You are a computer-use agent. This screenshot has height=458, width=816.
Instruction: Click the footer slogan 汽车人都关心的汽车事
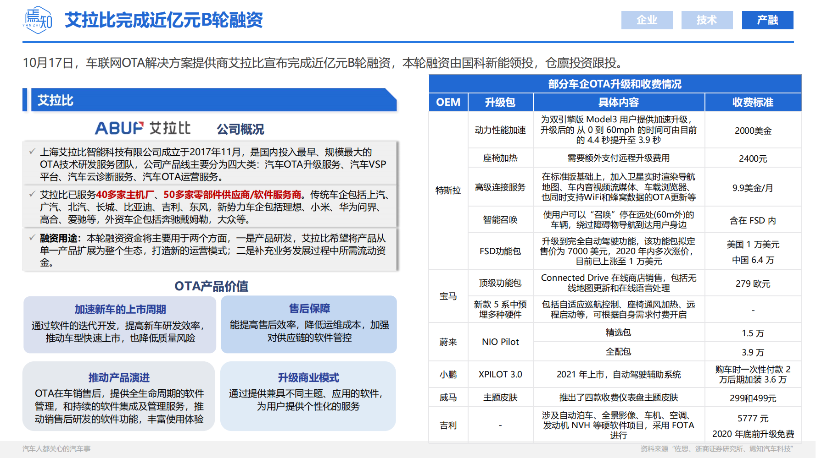[x=56, y=449]
